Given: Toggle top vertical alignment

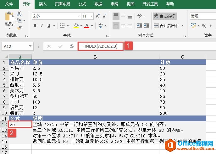Looking at the screenshot, I should coord(116,16).
